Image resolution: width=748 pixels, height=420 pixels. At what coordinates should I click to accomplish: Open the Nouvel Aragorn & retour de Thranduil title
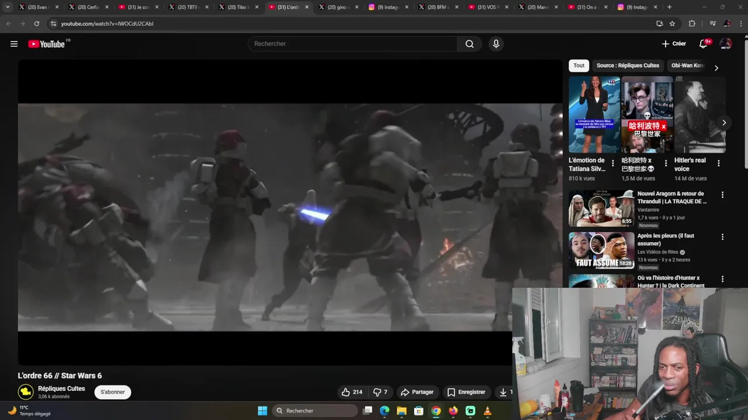672,197
